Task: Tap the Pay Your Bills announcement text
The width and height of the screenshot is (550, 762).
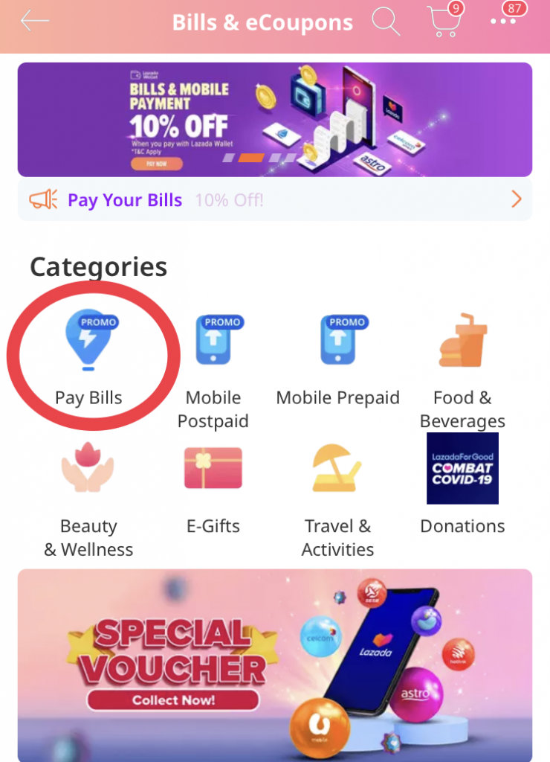Action: pyautogui.click(x=125, y=200)
